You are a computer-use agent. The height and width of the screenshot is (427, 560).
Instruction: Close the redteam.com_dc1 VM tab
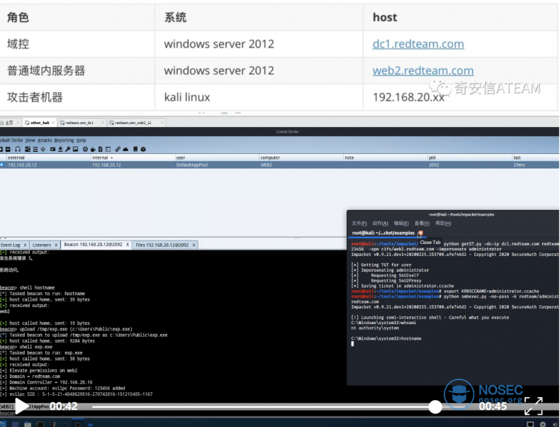(x=103, y=123)
